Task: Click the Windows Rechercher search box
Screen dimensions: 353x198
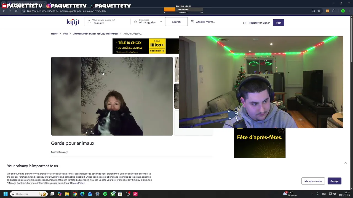Action: coord(29,194)
